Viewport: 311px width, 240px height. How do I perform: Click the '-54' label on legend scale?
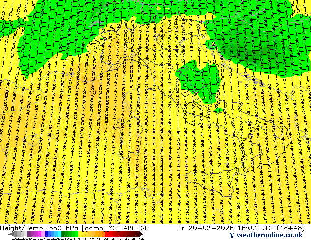16,239
